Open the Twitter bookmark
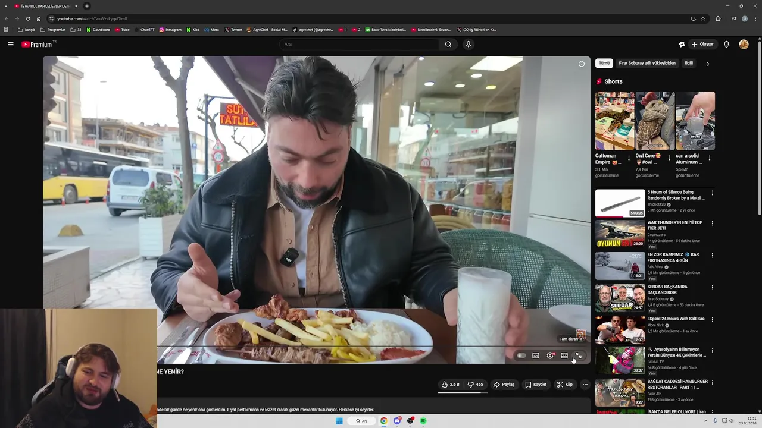This screenshot has width=762, height=428. tap(233, 30)
